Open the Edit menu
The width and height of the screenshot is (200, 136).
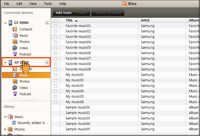(19, 4)
